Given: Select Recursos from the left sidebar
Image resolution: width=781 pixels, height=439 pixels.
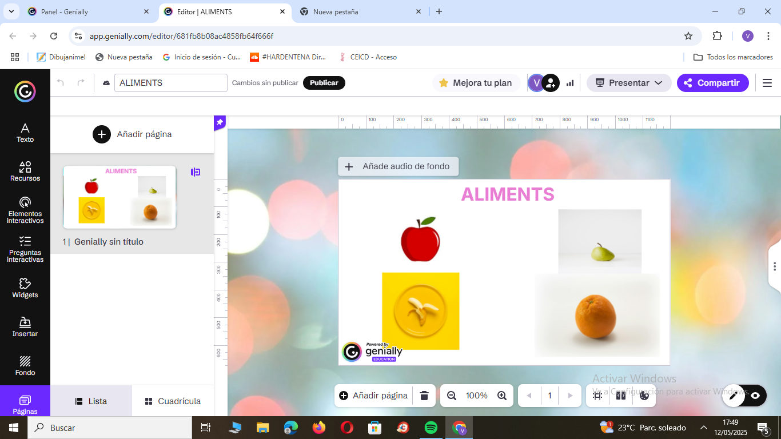Looking at the screenshot, I should (x=25, y=171).
